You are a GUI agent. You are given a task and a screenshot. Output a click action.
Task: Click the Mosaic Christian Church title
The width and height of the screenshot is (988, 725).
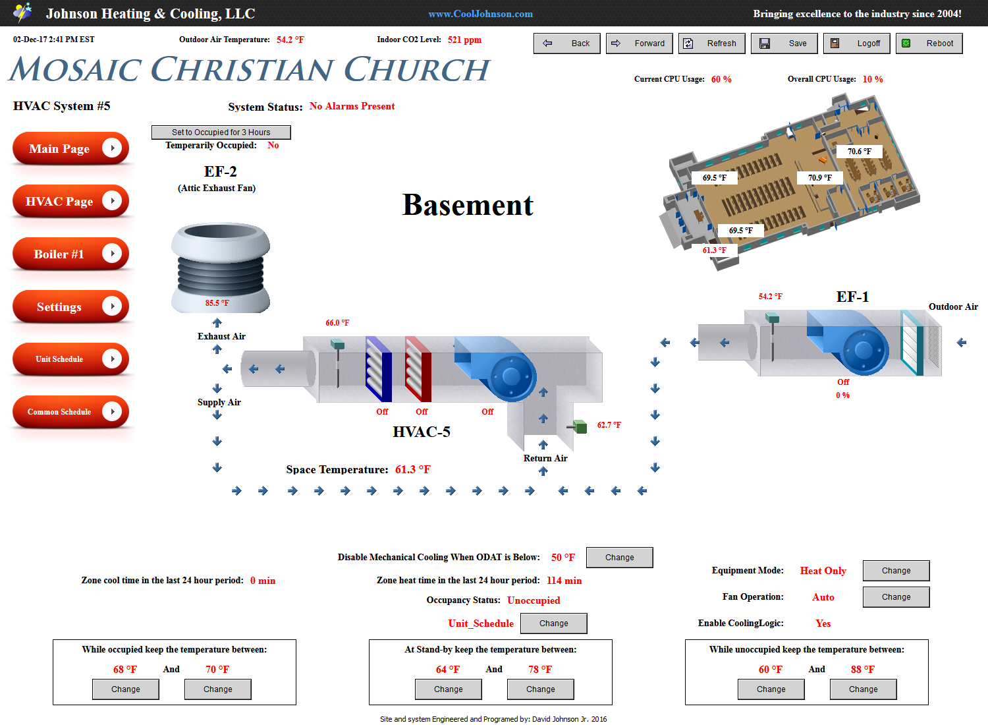[249, 69]
